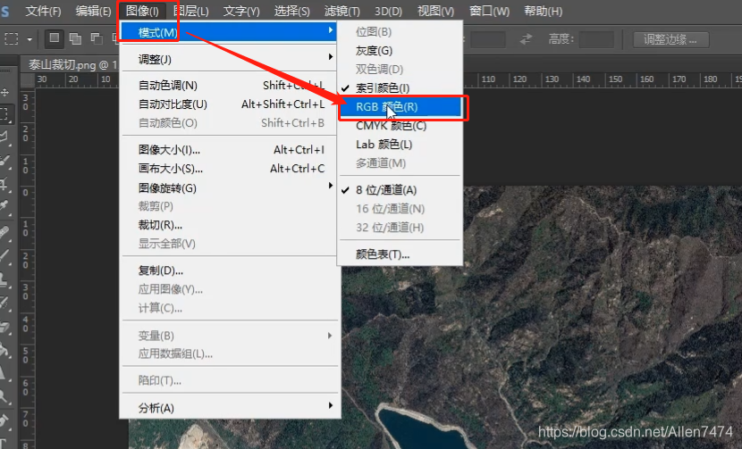Click the 调整边缘... button
Image resolution: width=742 pixels, height=449 pixels.
coord(670,39)
